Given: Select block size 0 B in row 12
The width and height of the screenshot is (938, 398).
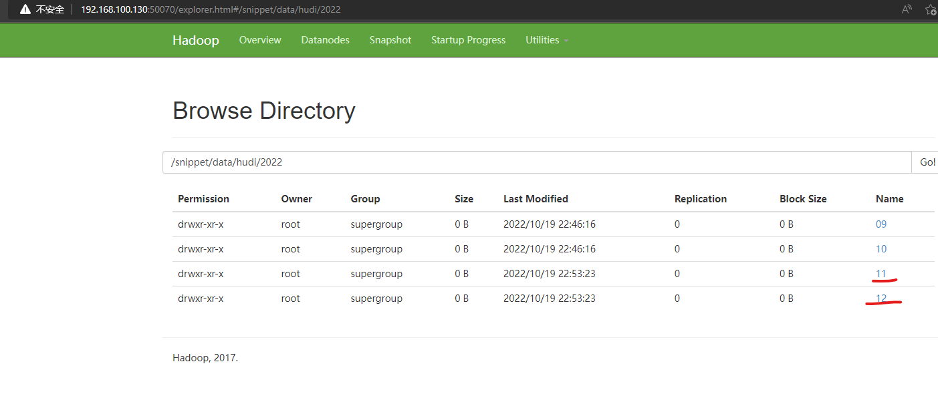Looking at the screenshot, I should (787, 298).
